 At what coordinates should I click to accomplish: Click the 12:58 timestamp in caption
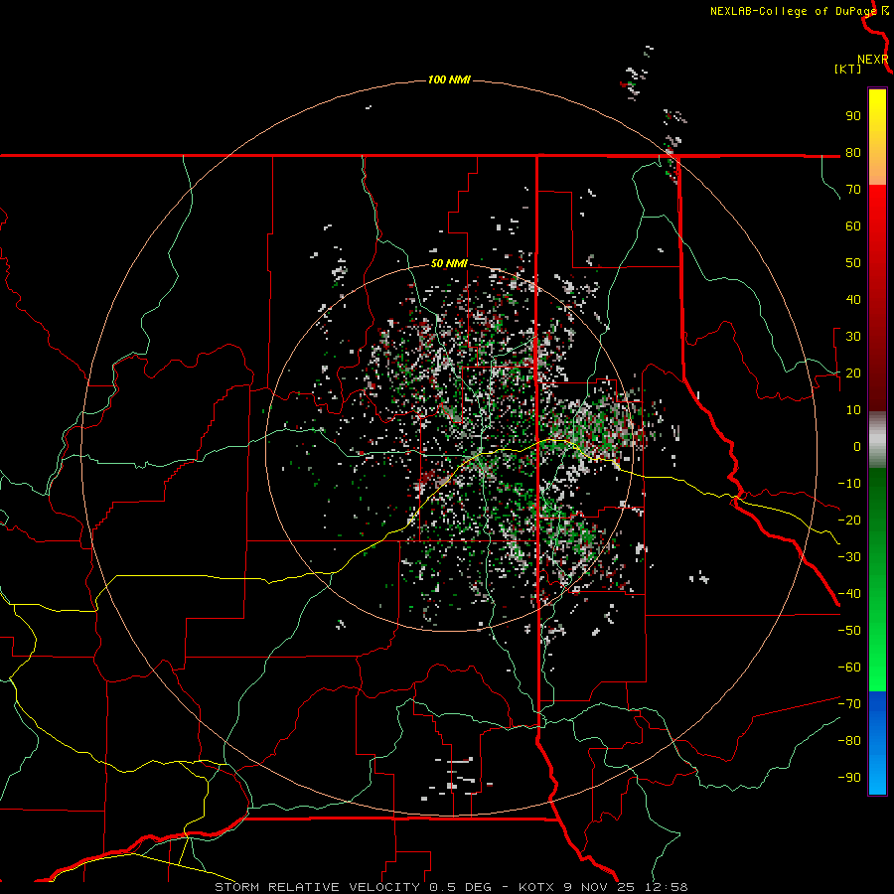click(666, 887)
